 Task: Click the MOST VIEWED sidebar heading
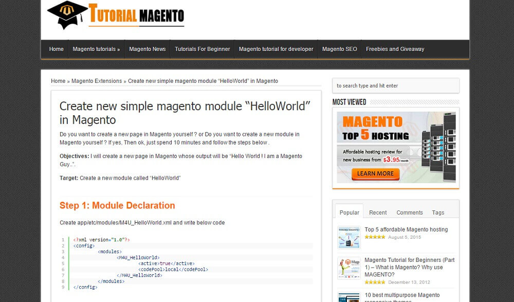point(349,102)
